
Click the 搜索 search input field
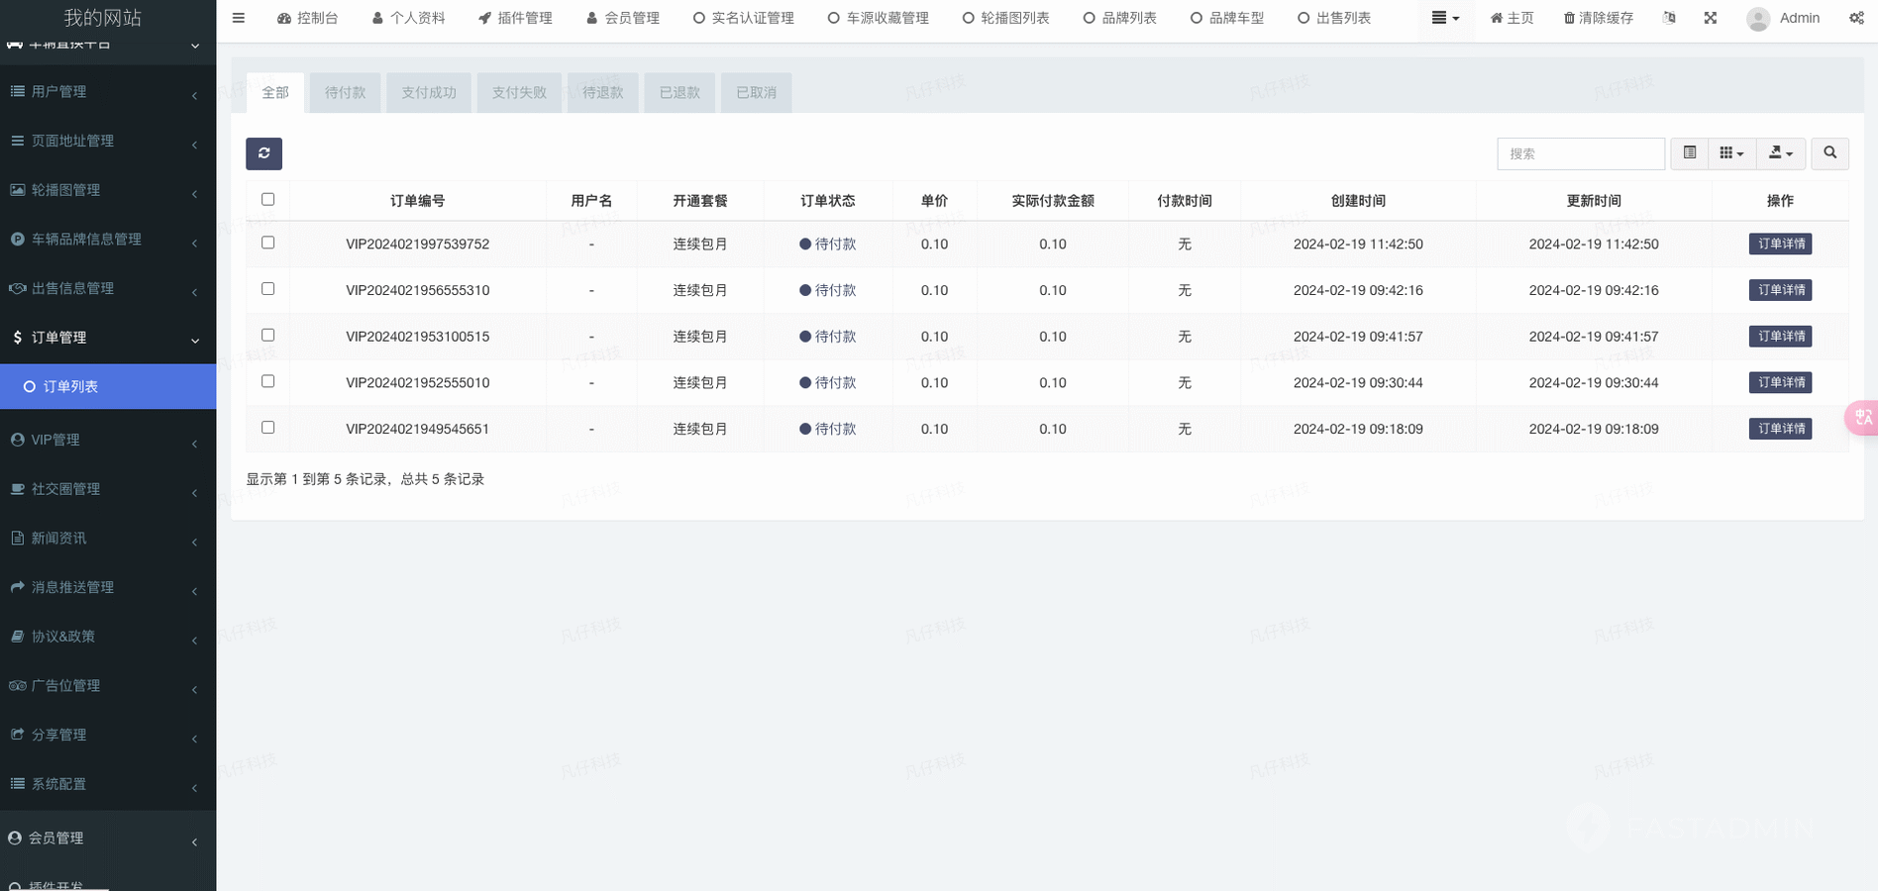pos(1580,153)
